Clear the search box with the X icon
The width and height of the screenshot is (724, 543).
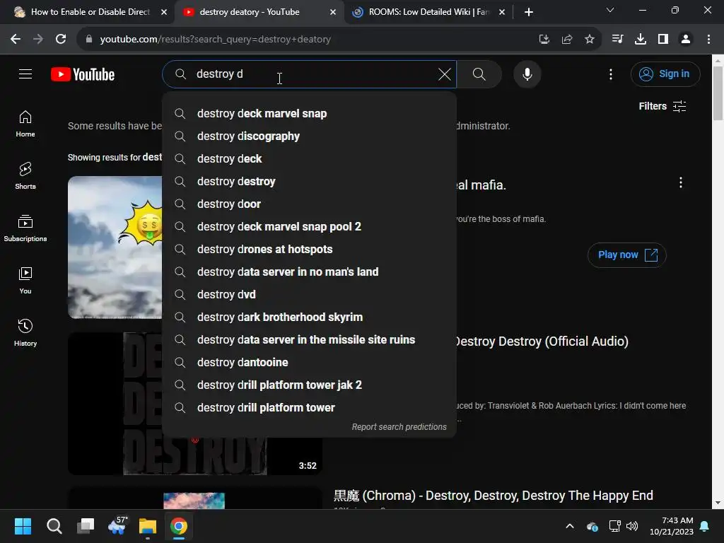click(x=444, y=74)
